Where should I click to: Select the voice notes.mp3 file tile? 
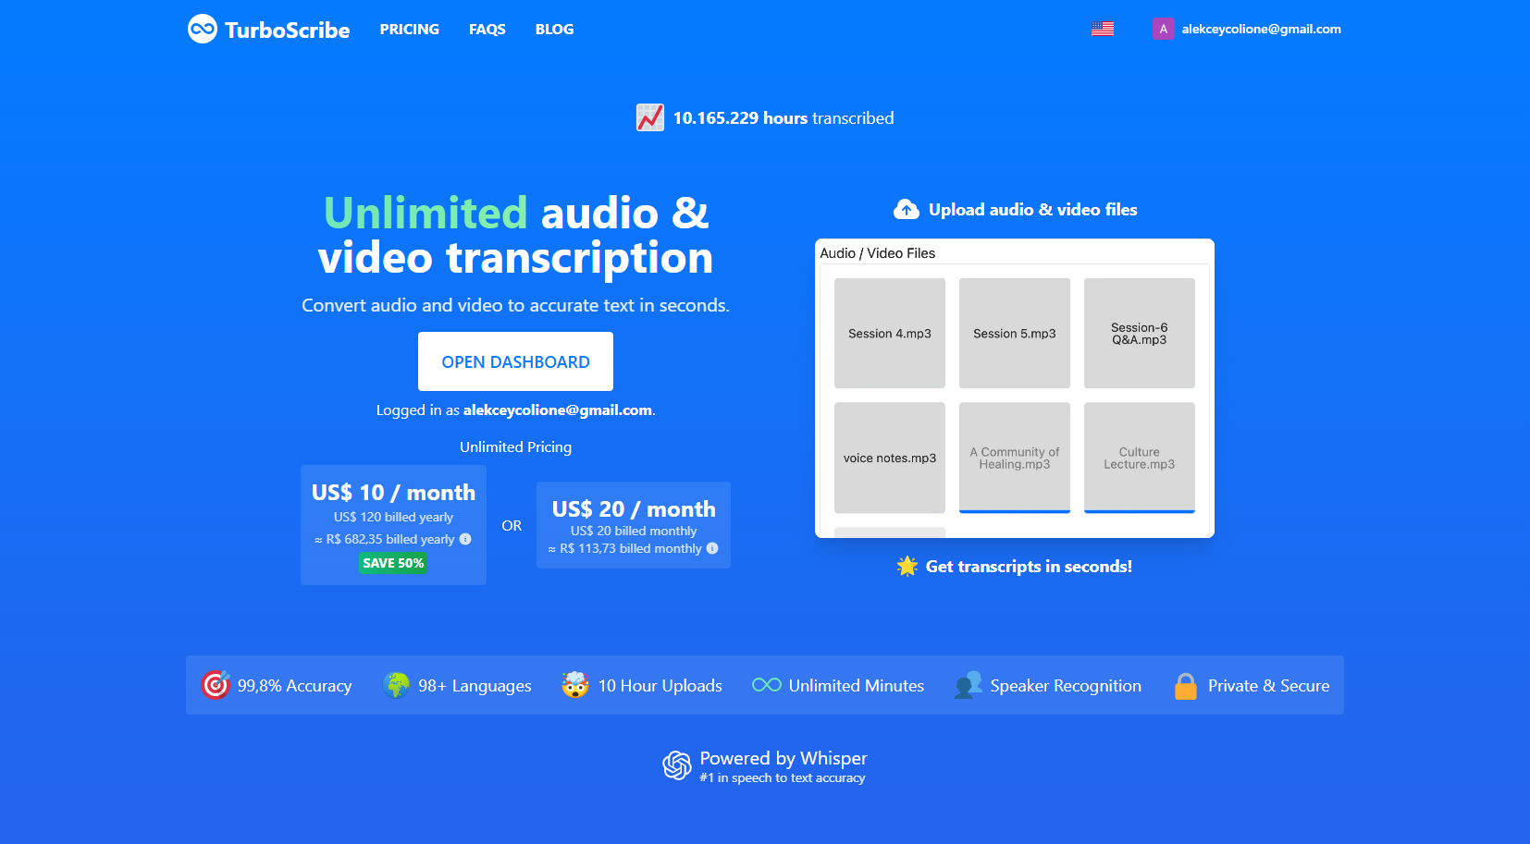click(890, 458)
